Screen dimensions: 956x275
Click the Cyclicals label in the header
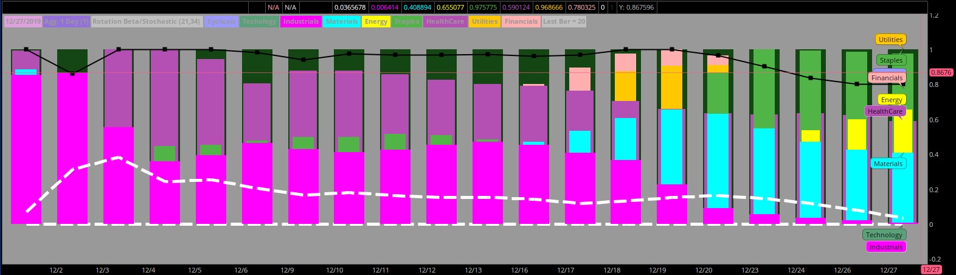(221, 21)
